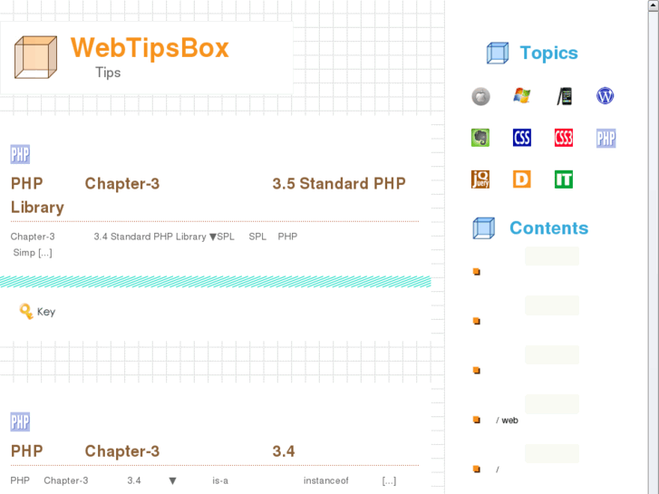Open the Evernote elephant topic icon
The height and width of the screenshot is (494, 659).
(480, 138)
